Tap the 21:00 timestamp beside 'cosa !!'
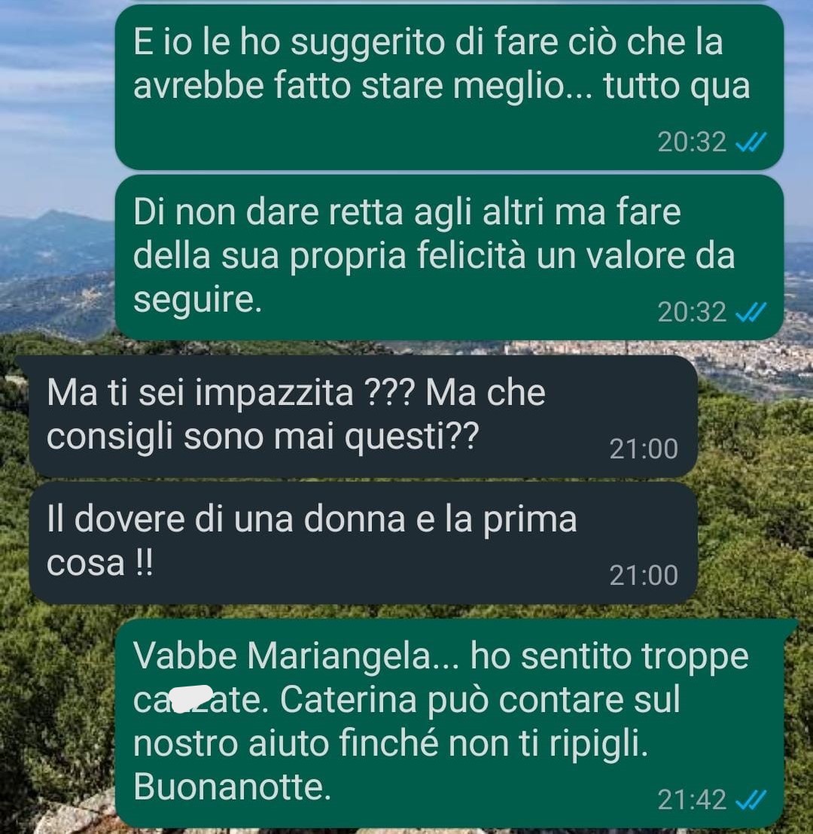Screen dimensions: 813x834 point(644,575)
